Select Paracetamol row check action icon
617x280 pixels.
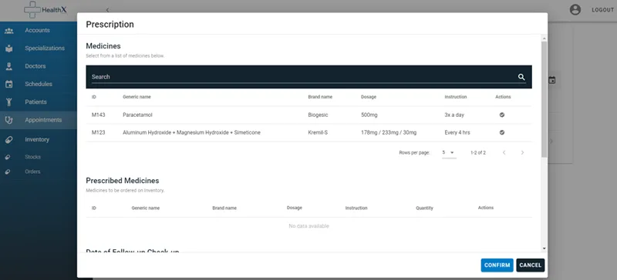502,115
